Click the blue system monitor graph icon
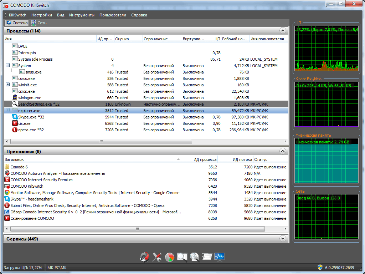Viewport: 365px width, 274px height. click(x=219, y=257)
